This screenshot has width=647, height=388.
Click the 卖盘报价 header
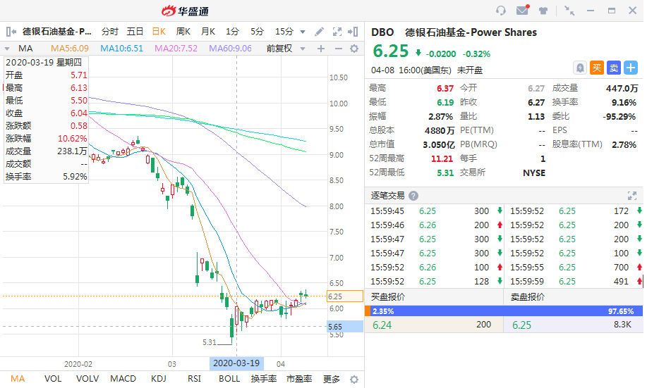click(527, 297)
